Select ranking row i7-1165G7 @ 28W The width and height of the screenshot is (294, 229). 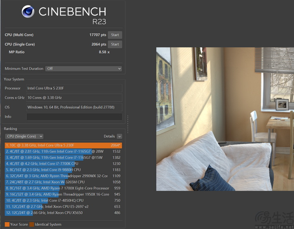tap(64, 151)
